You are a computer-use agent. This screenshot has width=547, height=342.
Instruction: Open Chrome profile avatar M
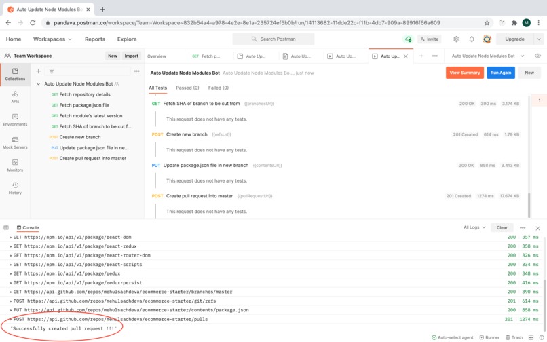click(527, 22)
